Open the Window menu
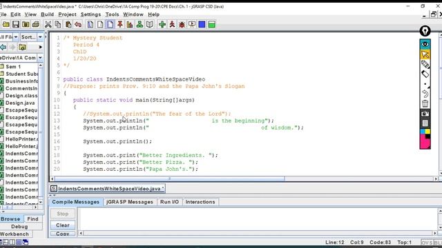The width and height of the screenshot is (442, 248). coord(133,14)
